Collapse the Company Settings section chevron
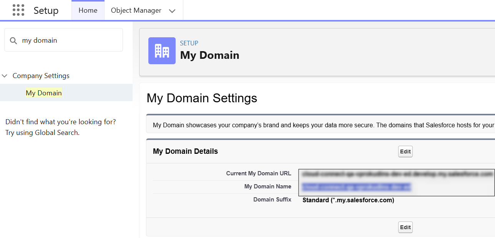The image size is (495, 238). point(5,76)
